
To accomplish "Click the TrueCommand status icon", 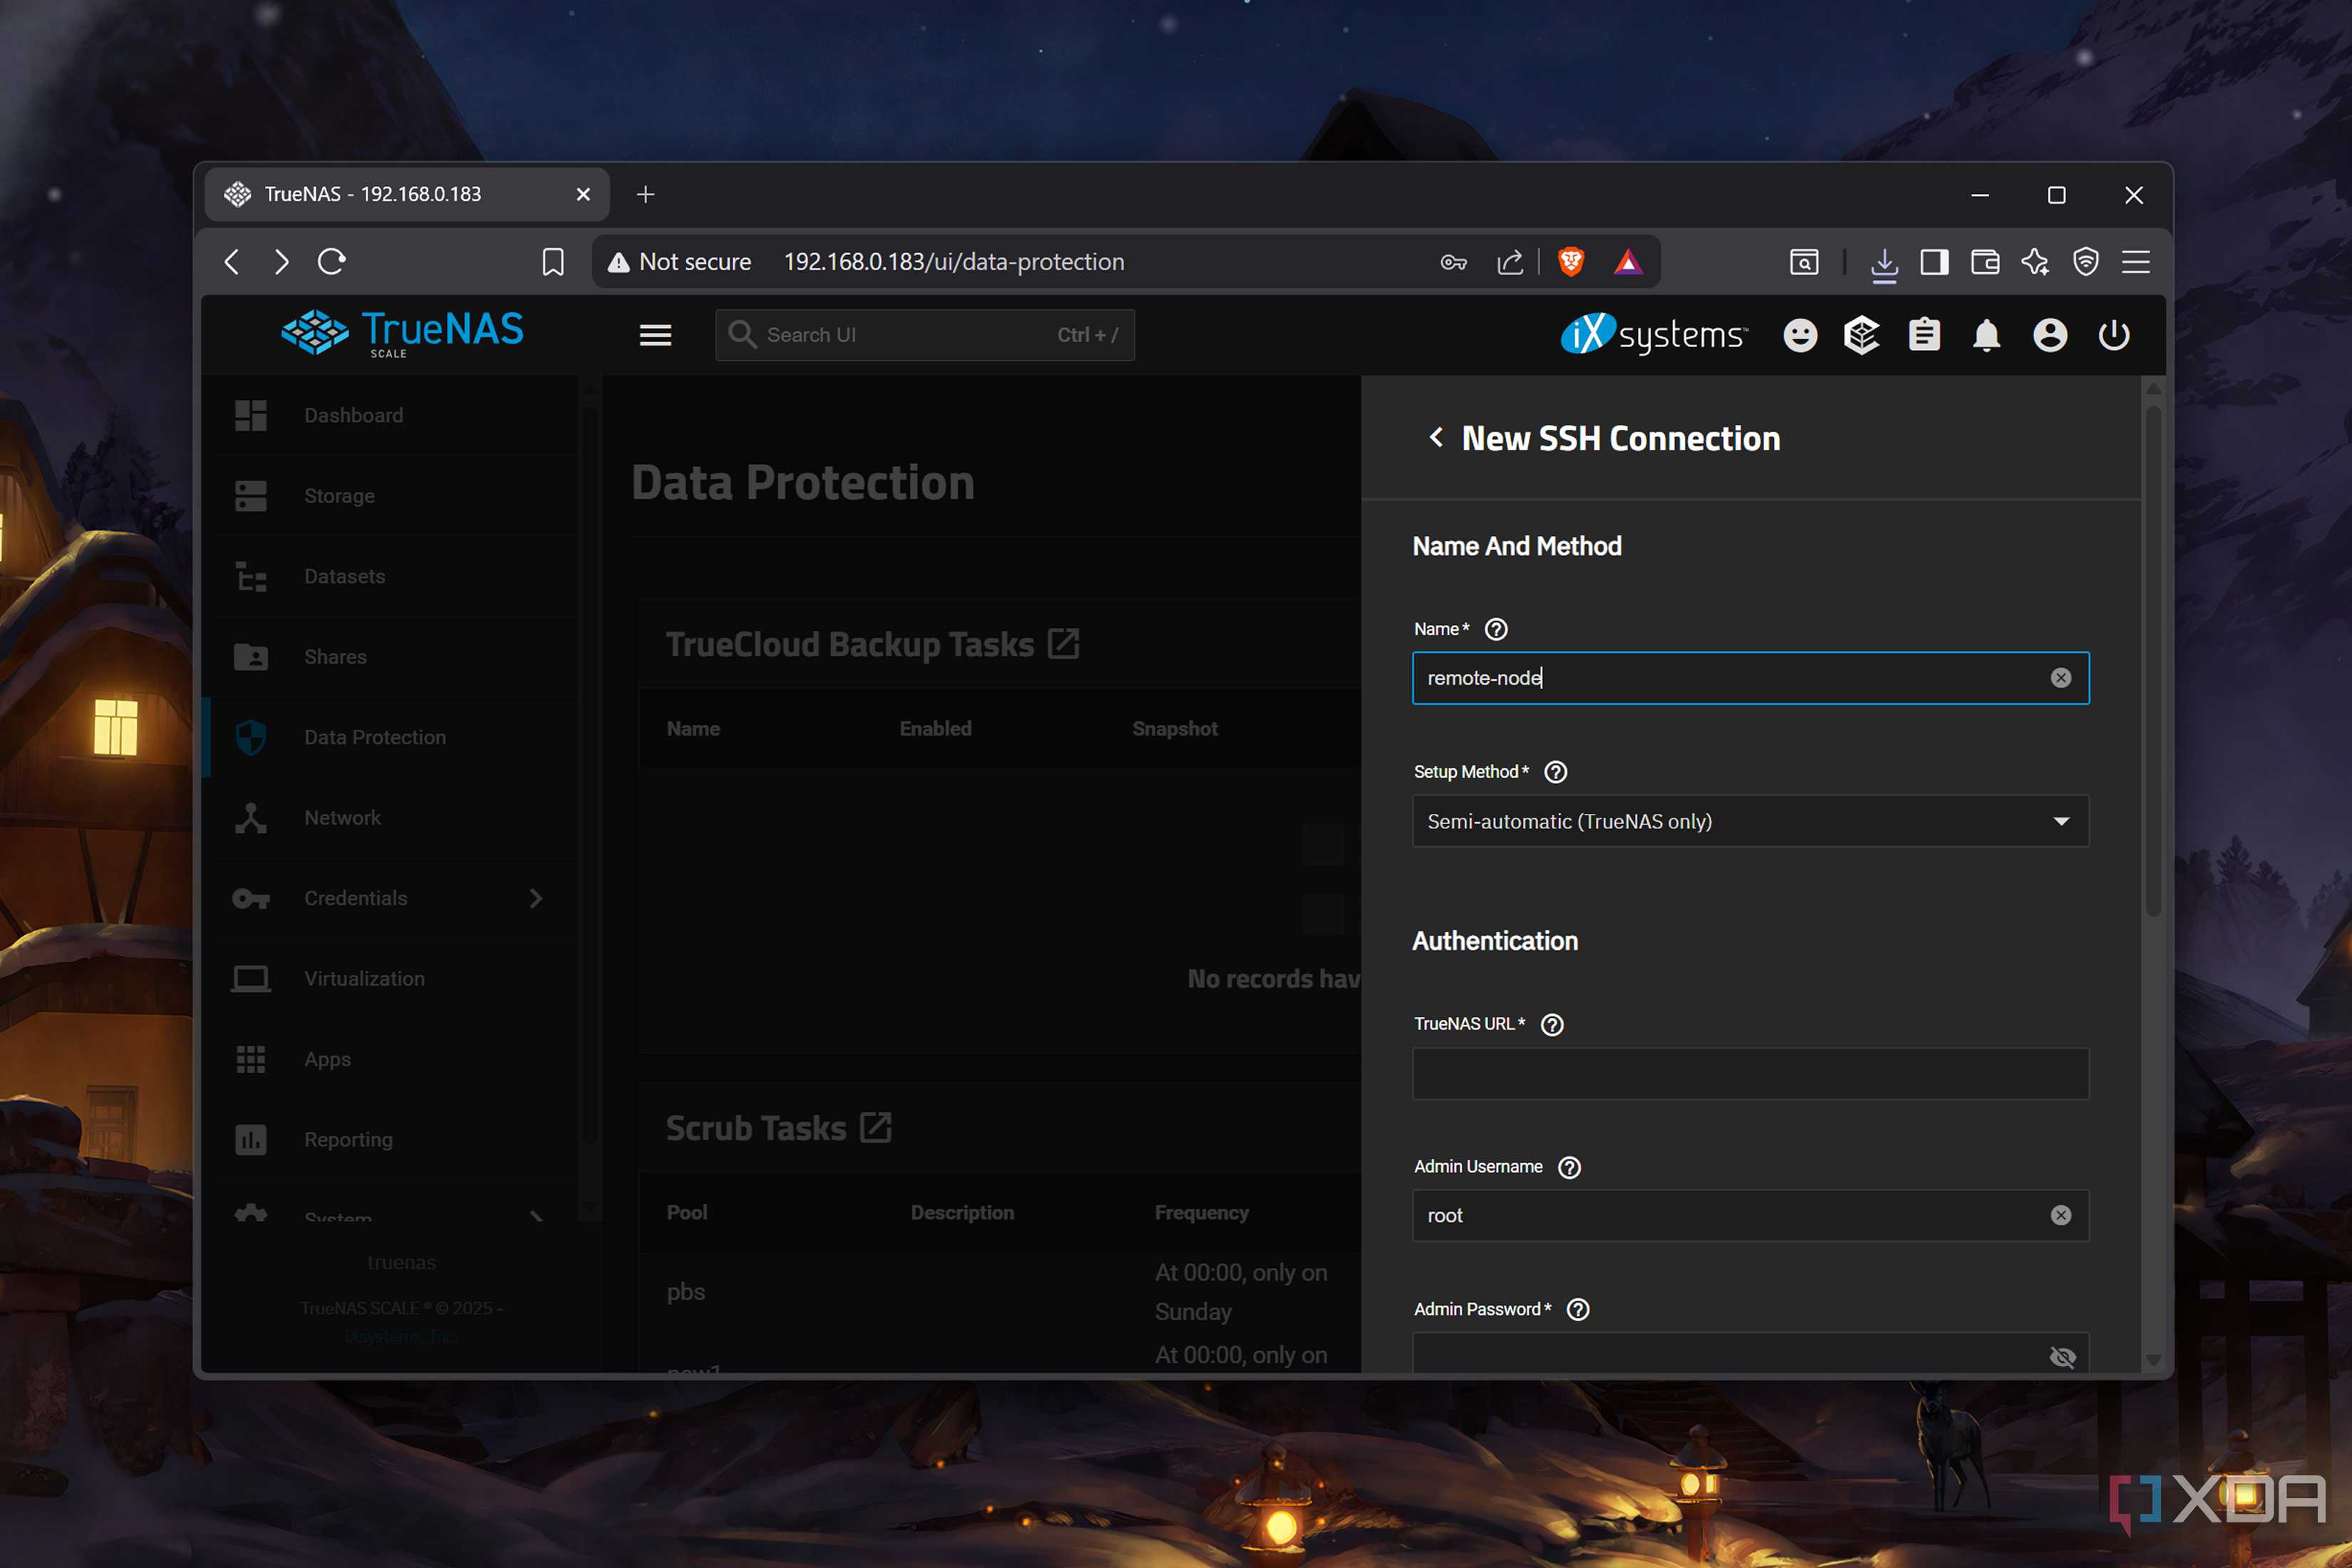I will pos(1862,335).
